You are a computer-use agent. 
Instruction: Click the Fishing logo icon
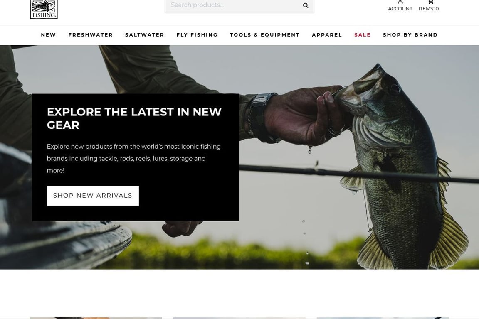coord(44,9)
